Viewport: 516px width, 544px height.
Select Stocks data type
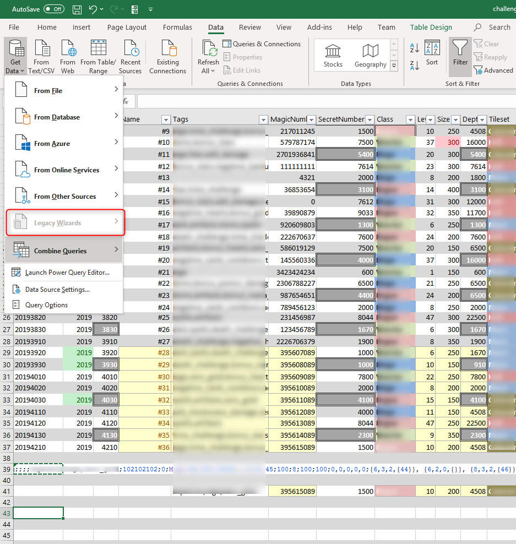coord(333,56)
